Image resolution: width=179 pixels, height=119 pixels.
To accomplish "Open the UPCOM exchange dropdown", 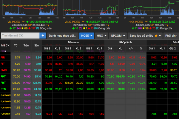I will tap(118, 36).
